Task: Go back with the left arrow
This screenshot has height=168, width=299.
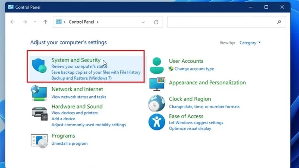Action: 13,22
